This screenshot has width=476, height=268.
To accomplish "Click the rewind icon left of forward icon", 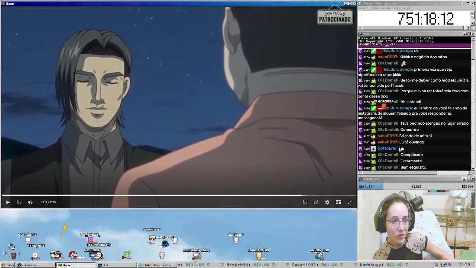I will pos(305,202).
